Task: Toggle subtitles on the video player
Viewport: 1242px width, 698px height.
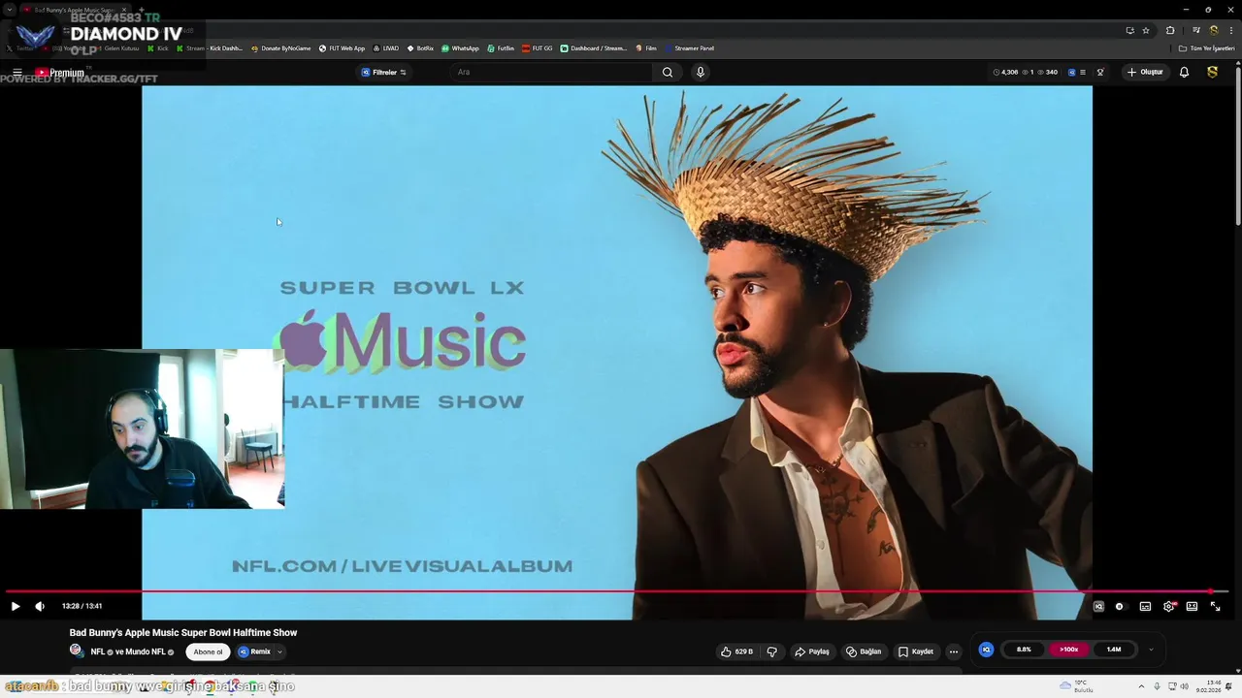Action: tap(1145, 606)
